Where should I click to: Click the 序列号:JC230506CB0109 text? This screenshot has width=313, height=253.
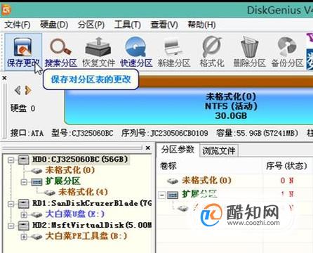(165, 133)
